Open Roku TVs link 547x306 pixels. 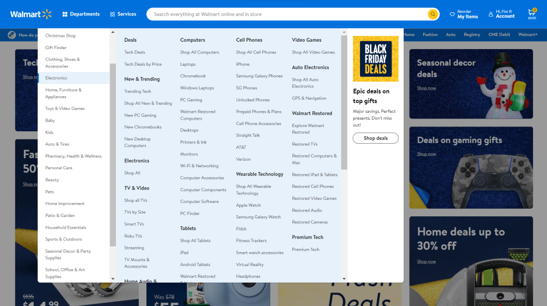(133, 236)
